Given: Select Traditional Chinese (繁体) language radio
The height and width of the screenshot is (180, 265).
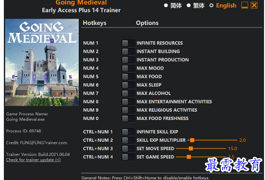Looking at the screenshot, I should pos(189,6).
